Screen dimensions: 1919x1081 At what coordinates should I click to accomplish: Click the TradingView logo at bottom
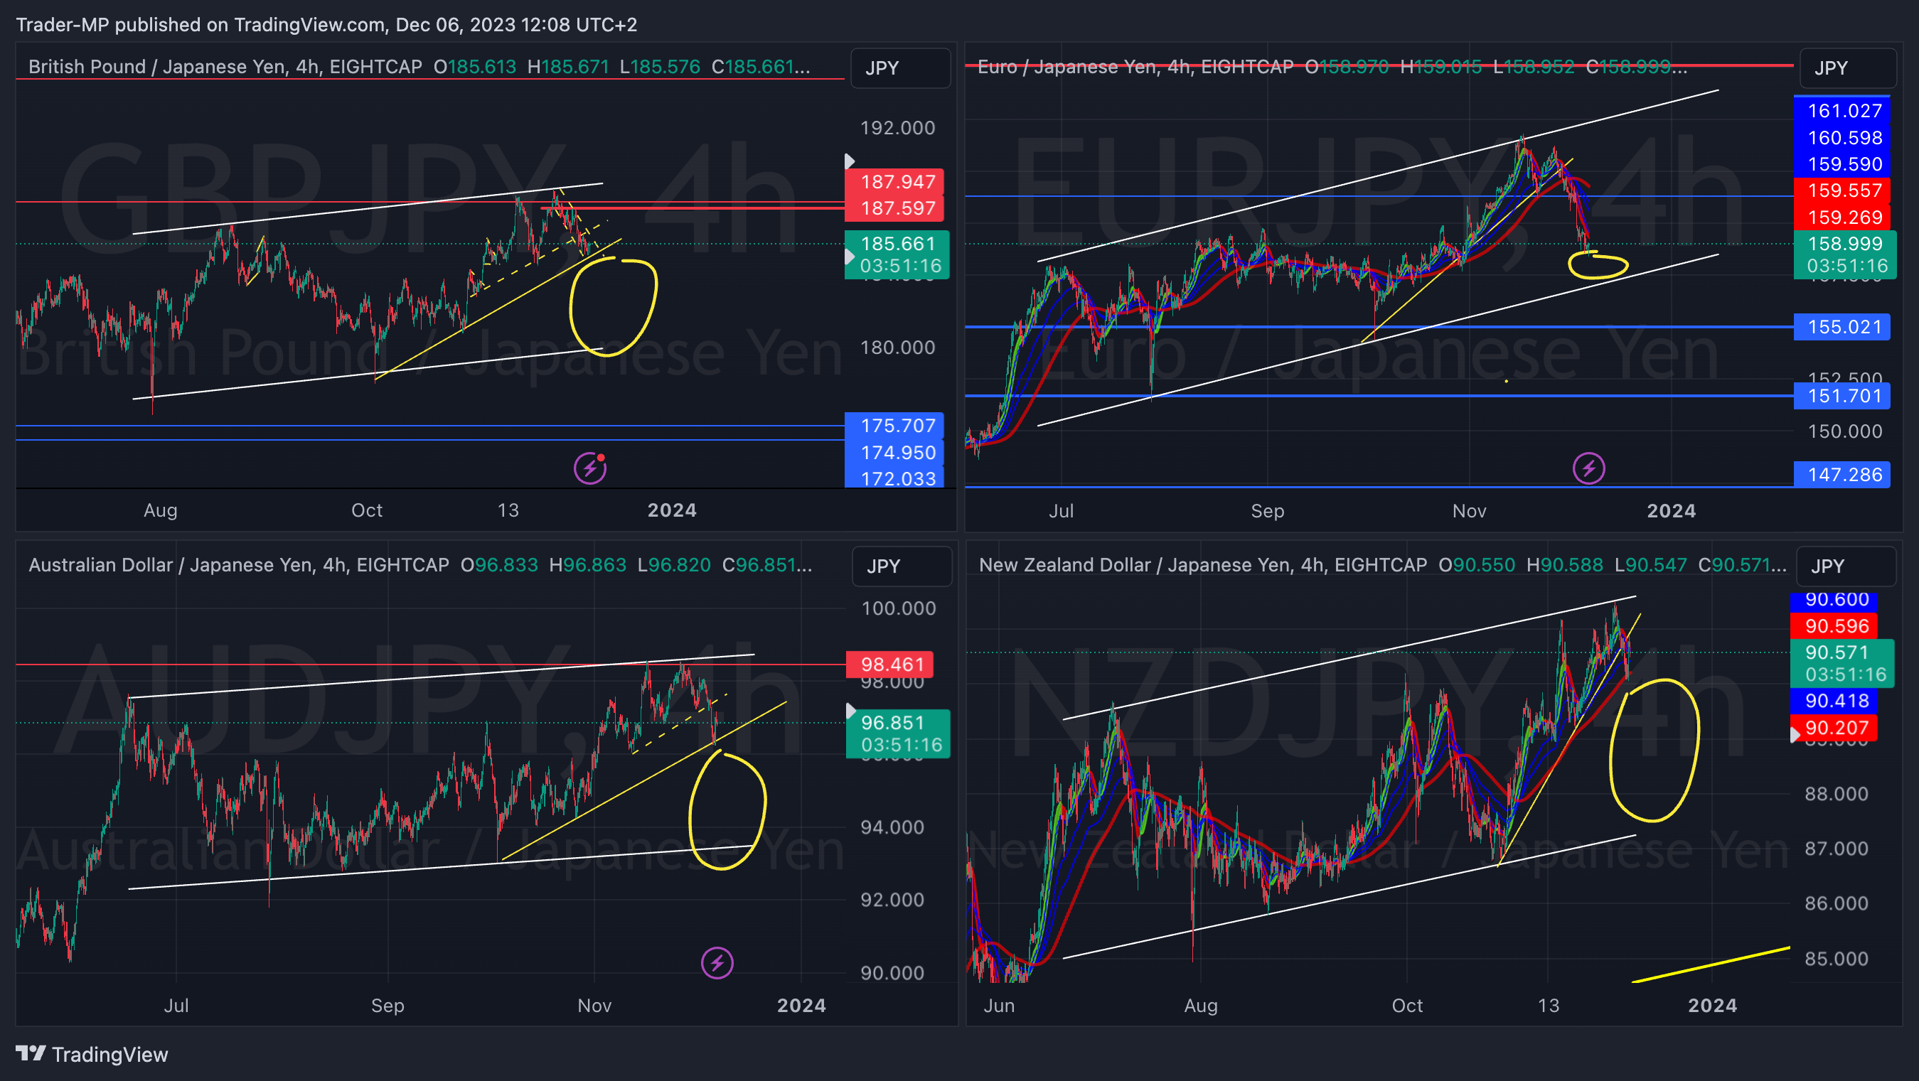(x=92, y=1054)
